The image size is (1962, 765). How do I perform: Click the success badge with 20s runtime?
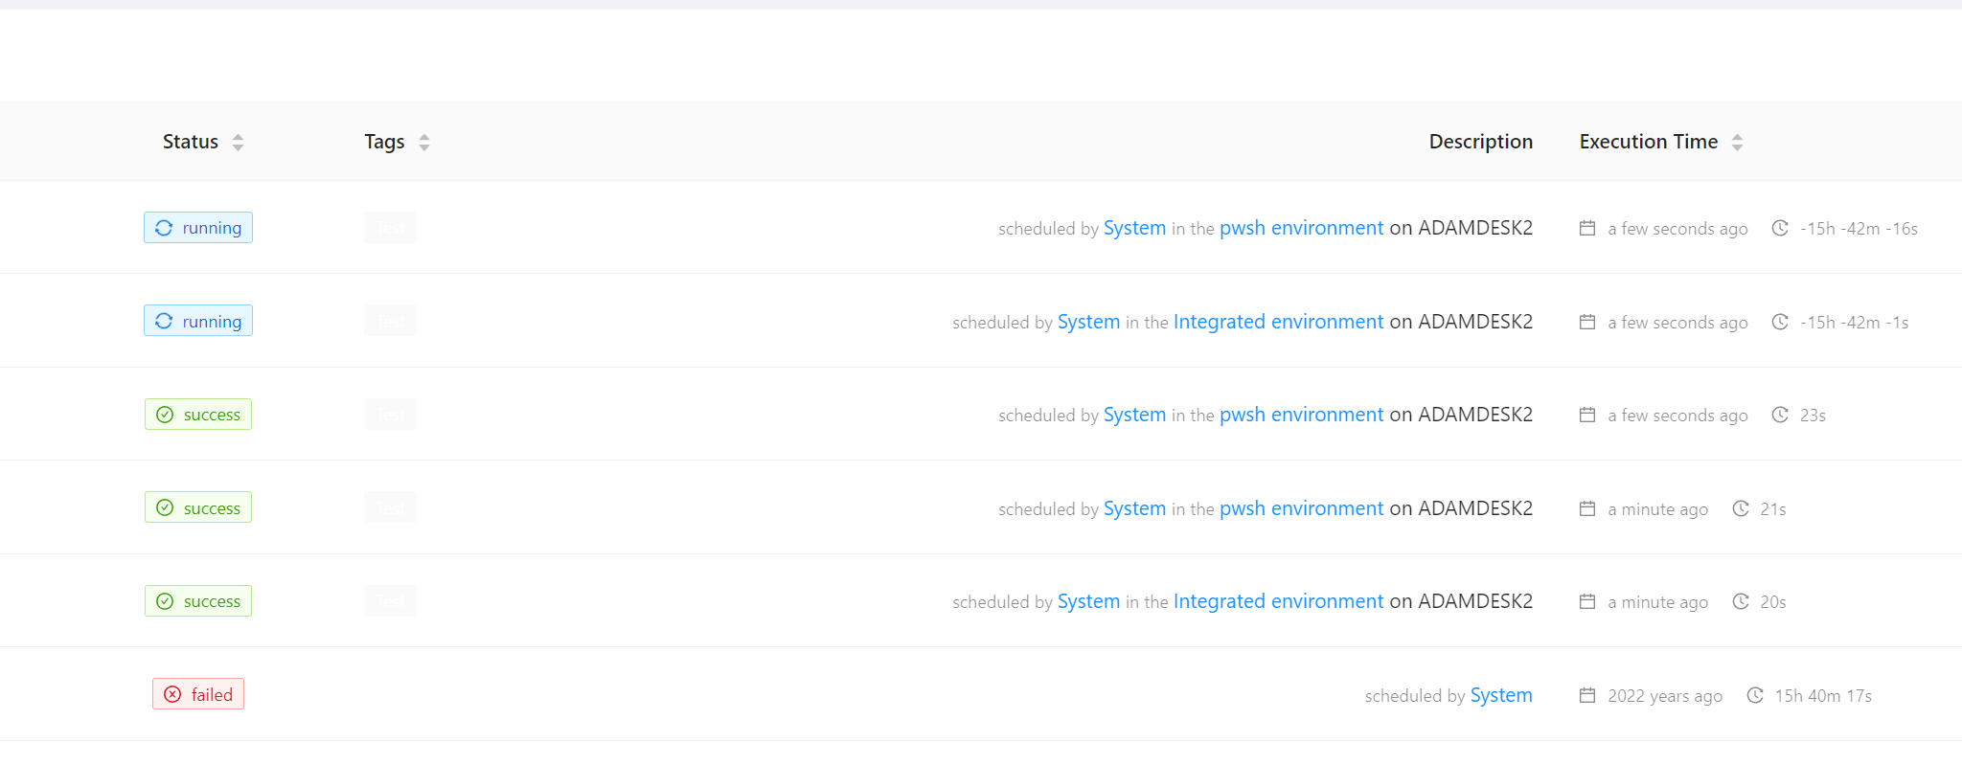pyautogui.click(x=198, y=601)
